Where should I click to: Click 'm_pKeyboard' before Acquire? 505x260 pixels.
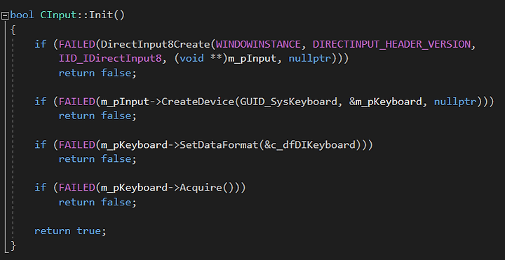[134, 188]
